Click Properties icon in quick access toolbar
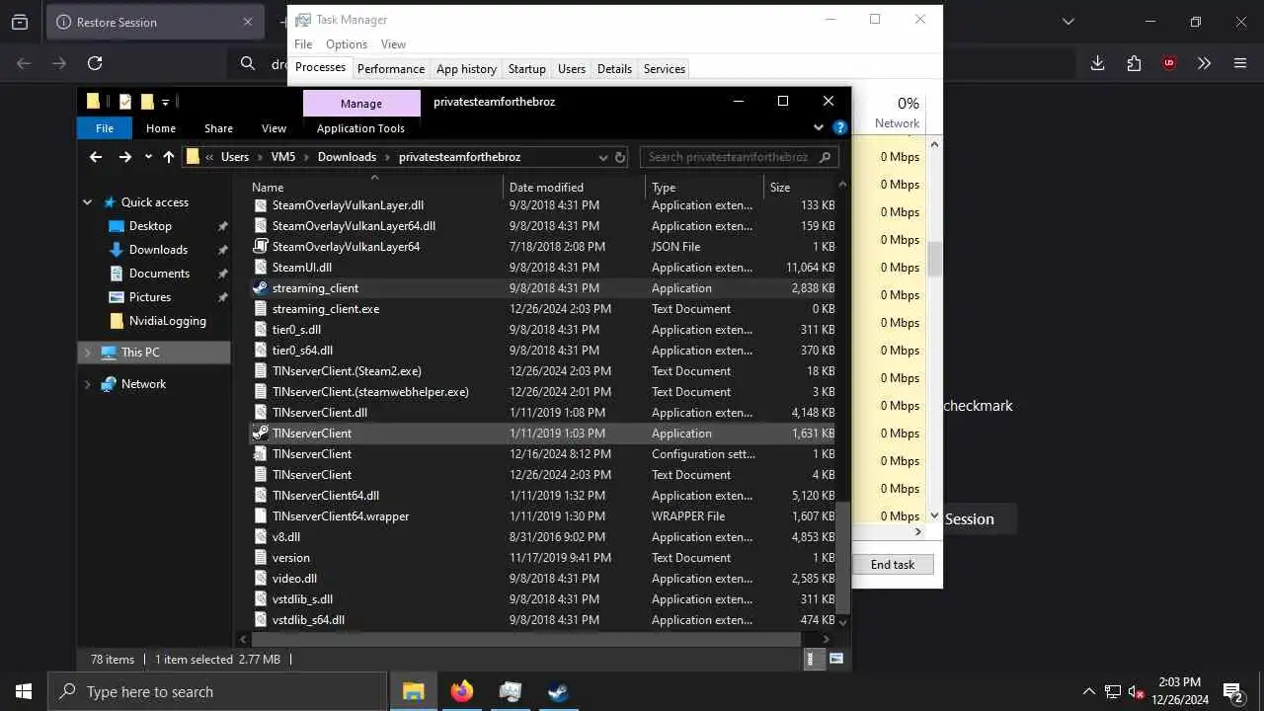The image size is (1264, 711). (125, 101)
